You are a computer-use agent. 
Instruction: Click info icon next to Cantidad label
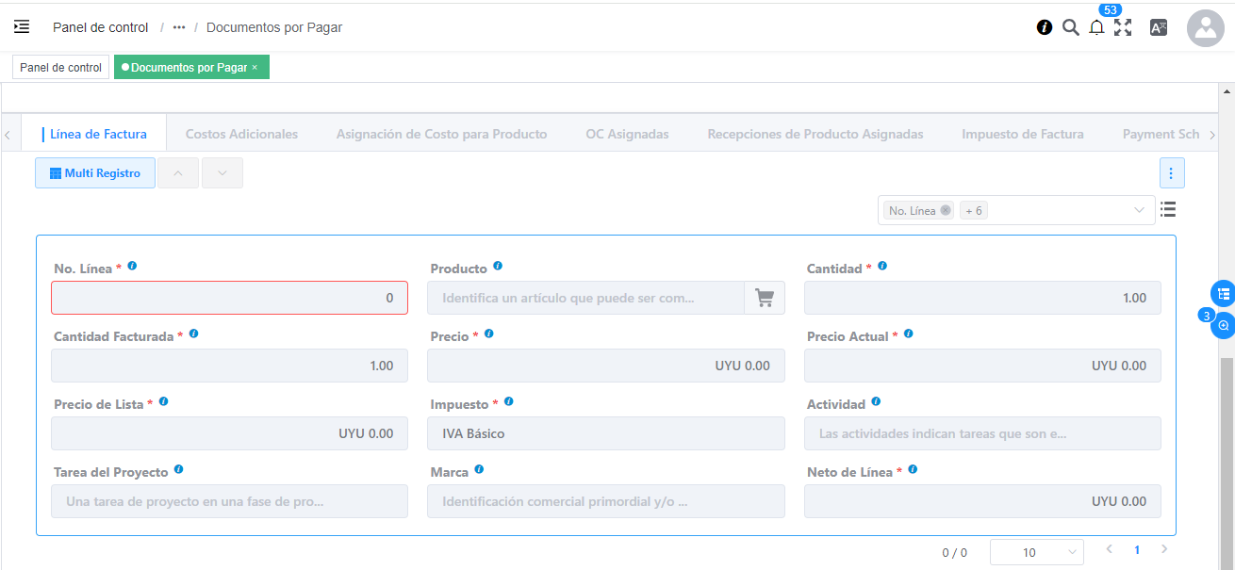[x=881, y=267]
